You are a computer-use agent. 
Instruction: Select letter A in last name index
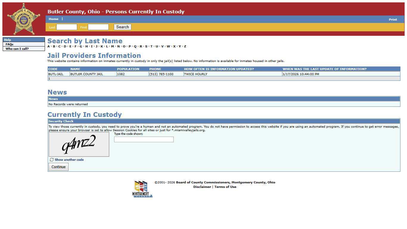pos(49,47)
